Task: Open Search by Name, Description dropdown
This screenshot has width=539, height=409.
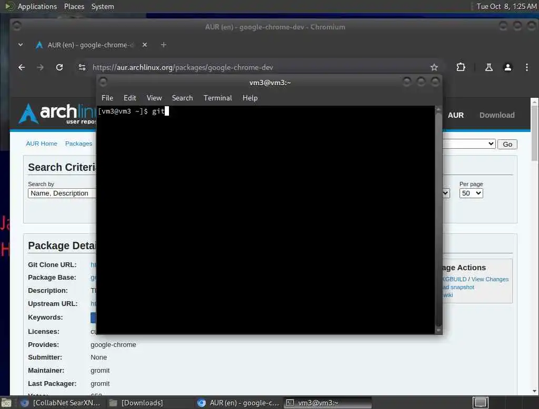Action: pos(62,193)
